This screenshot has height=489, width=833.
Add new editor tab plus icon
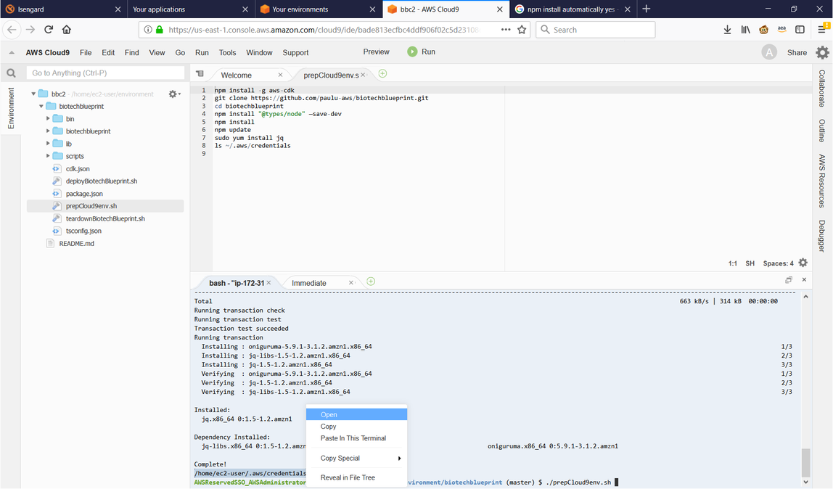(382, 74)
